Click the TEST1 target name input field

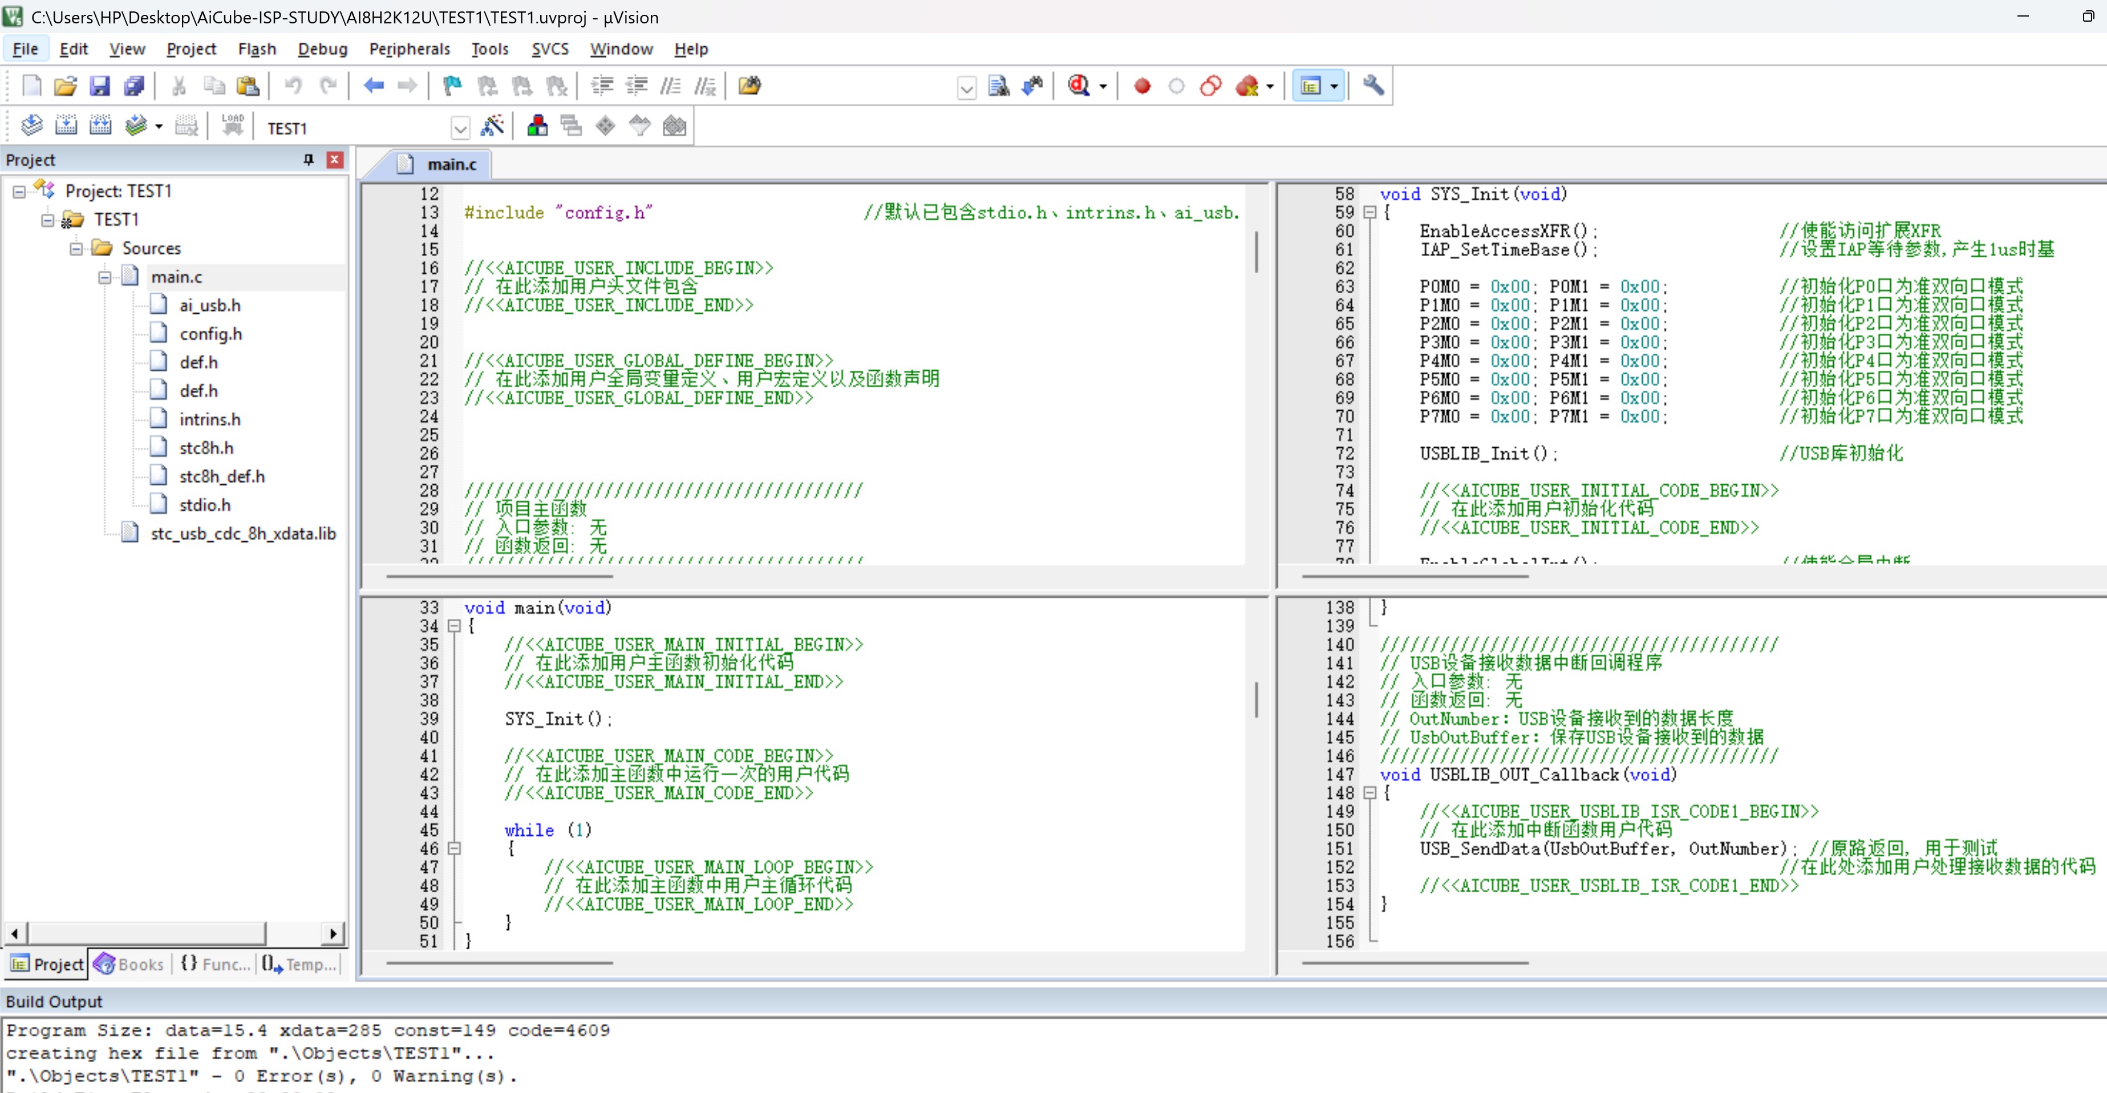click(x=356, y=128)
